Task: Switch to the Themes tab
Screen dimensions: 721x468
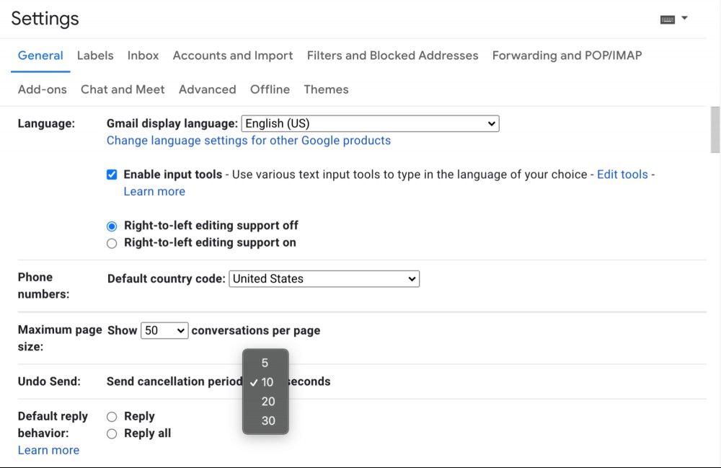Action: pos(326,89)
